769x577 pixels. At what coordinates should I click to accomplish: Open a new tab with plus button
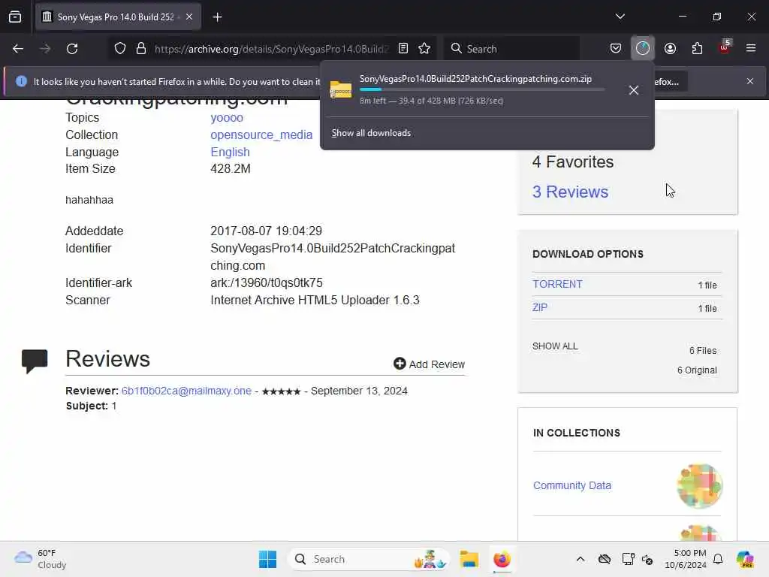217,17
